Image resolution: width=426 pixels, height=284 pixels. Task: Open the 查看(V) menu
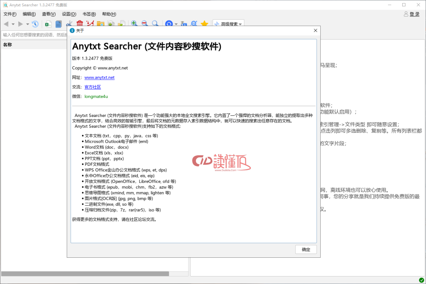(49, 14)
